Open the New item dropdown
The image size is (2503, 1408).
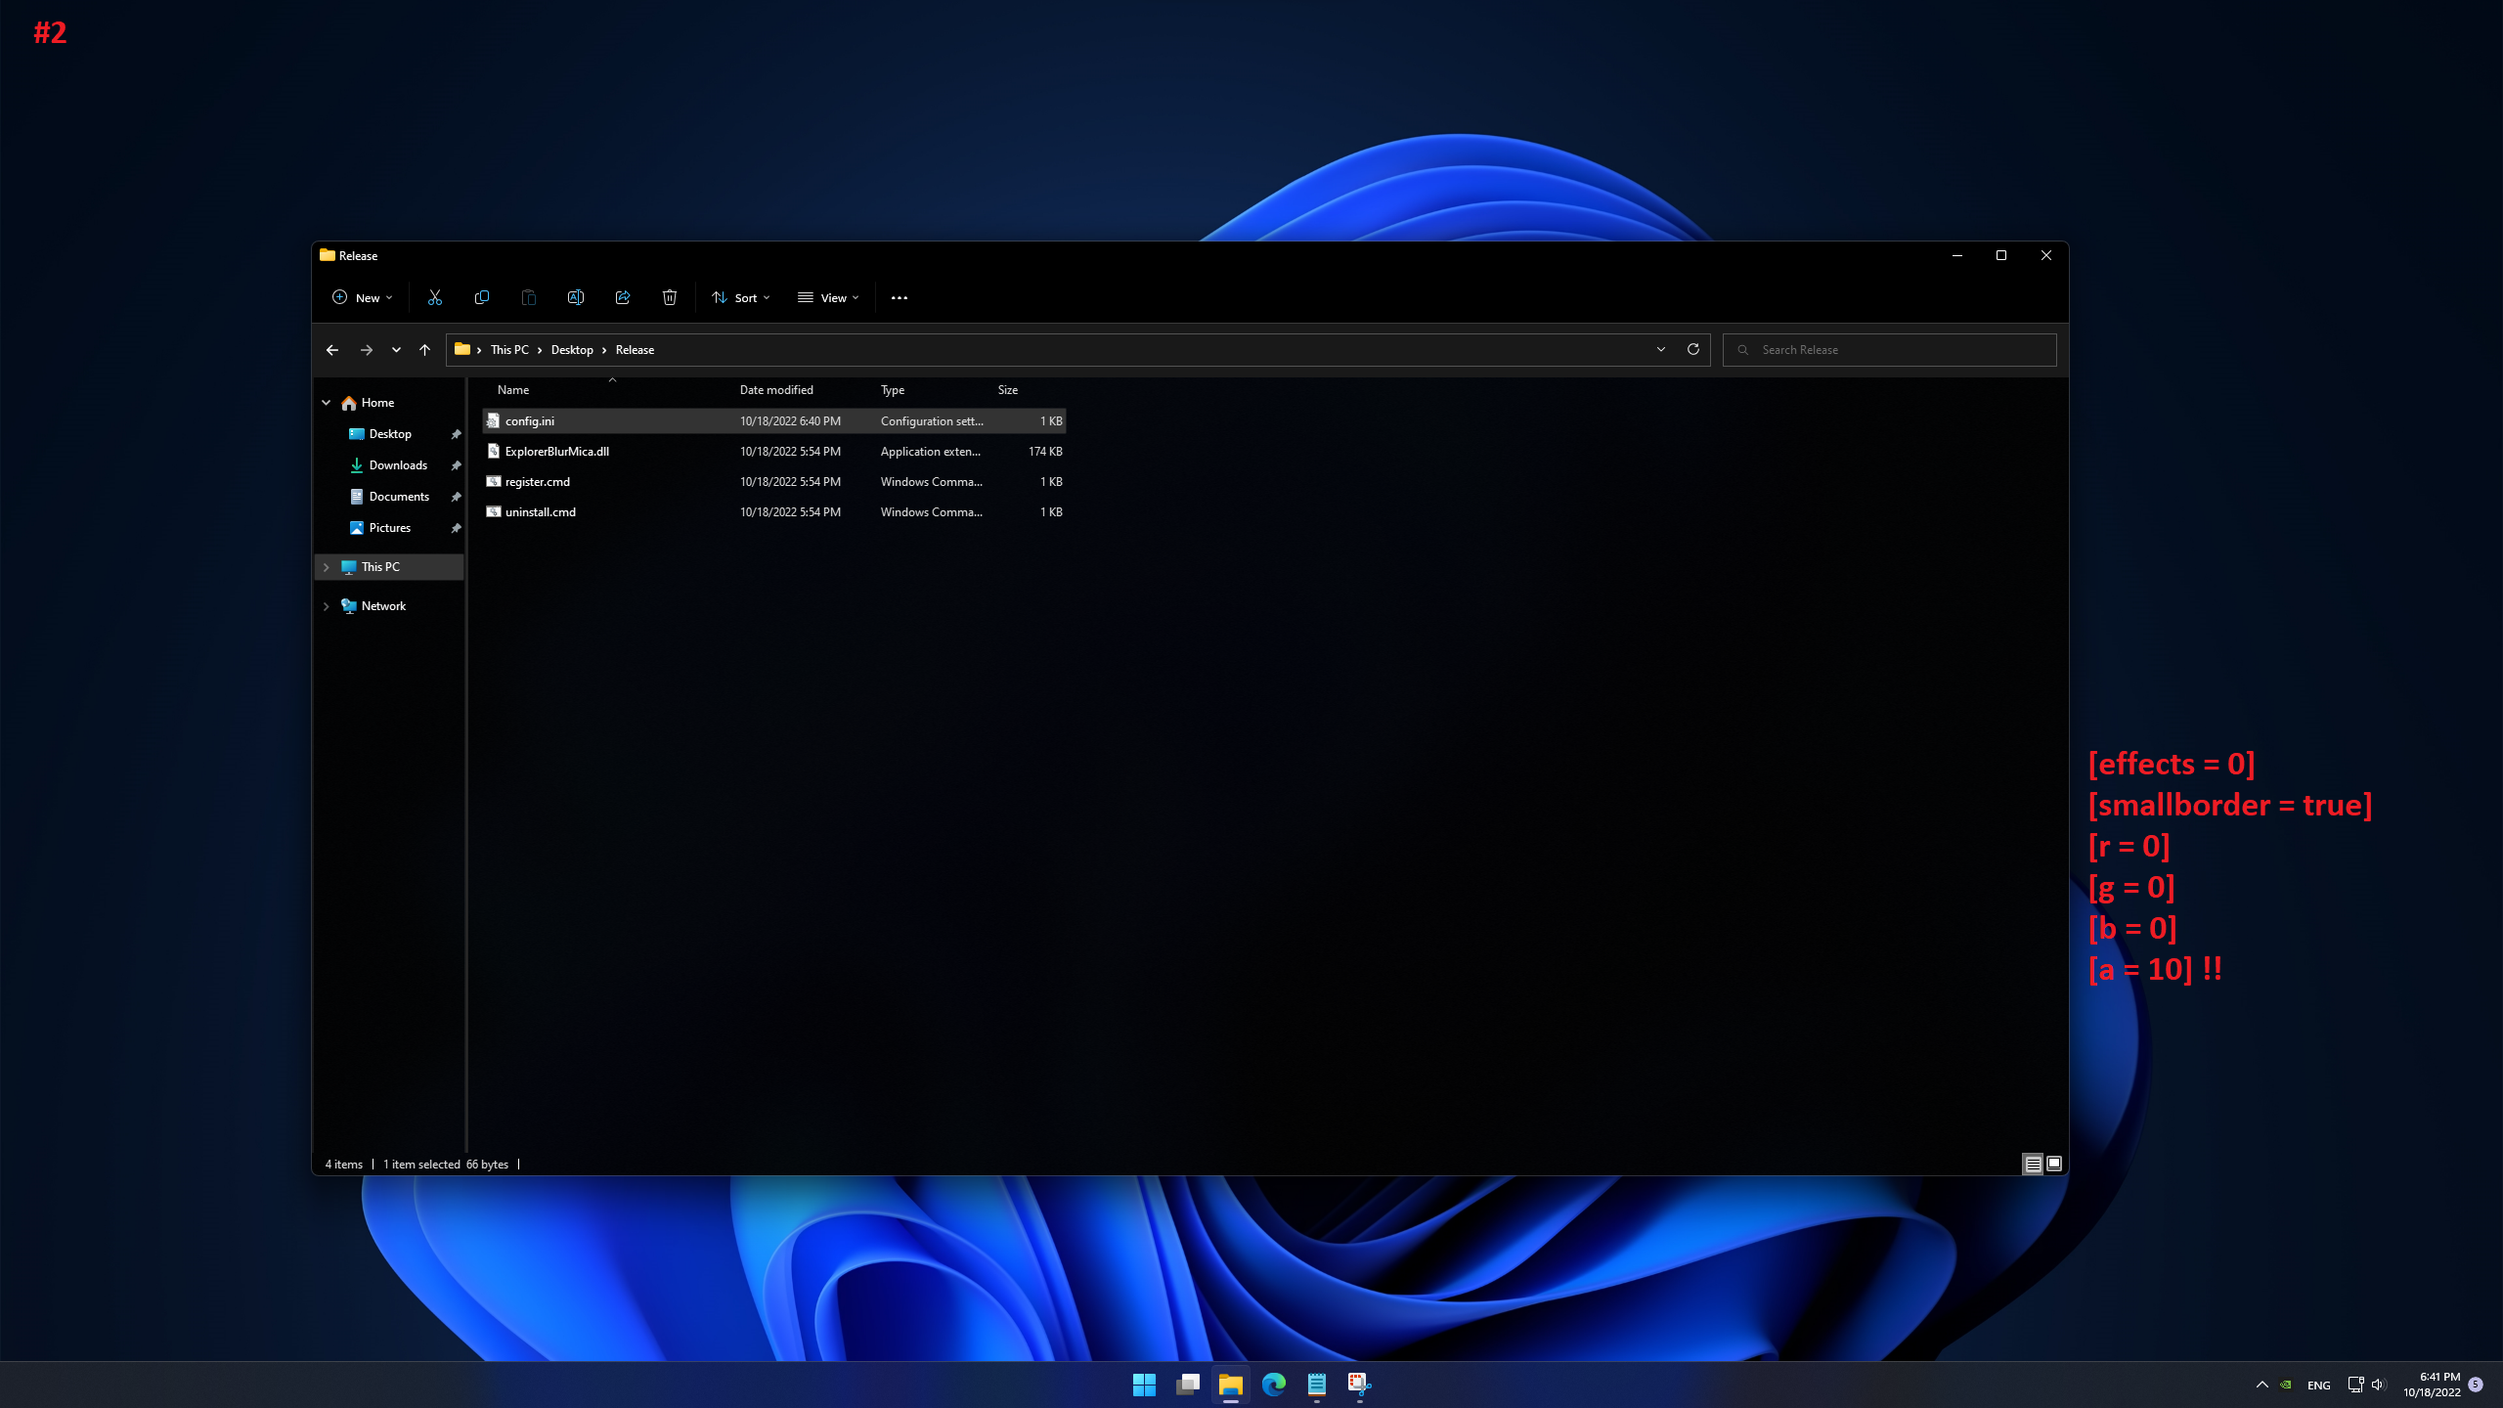[363, 297]
